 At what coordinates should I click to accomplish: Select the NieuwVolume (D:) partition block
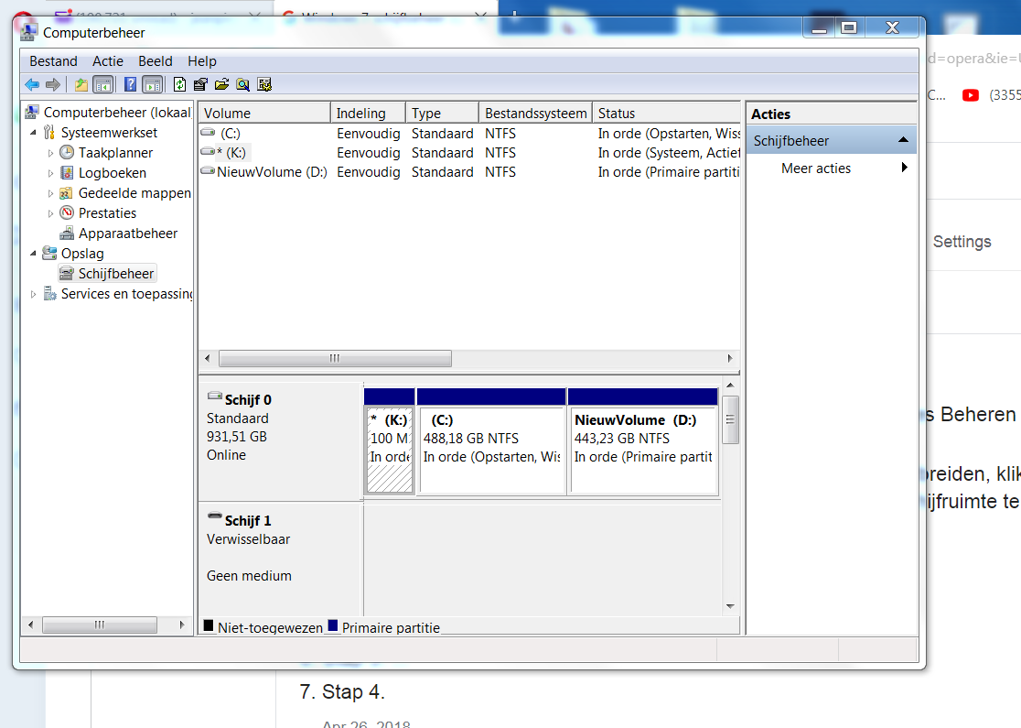coord(643,442)
